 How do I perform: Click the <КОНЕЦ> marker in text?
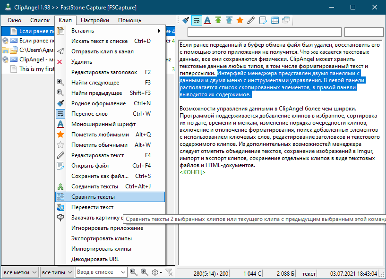192,172
